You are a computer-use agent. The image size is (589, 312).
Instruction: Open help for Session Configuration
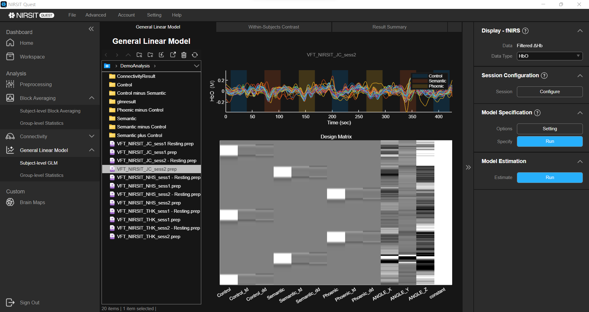point(544,75)
